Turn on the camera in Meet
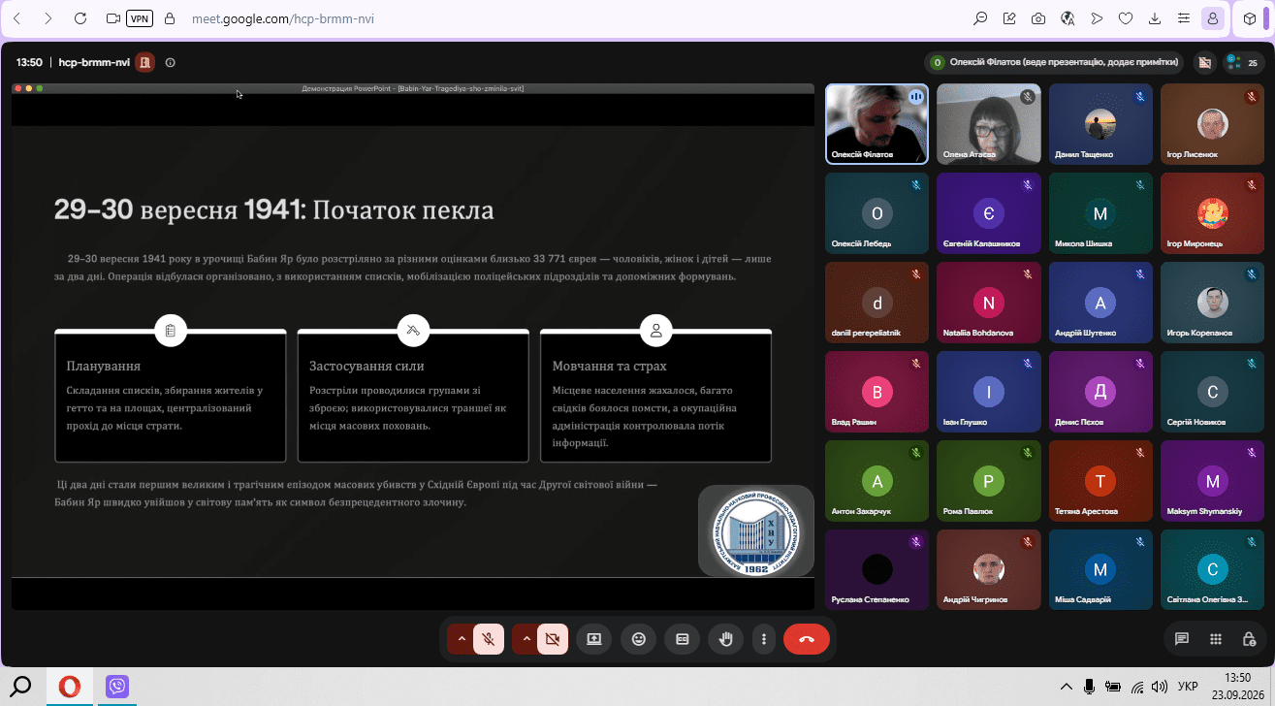 [x=554, y=639]
